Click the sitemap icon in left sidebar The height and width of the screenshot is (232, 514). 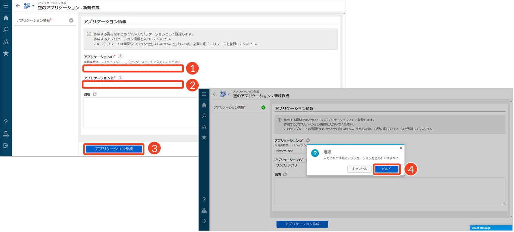(x=6, y=134)
